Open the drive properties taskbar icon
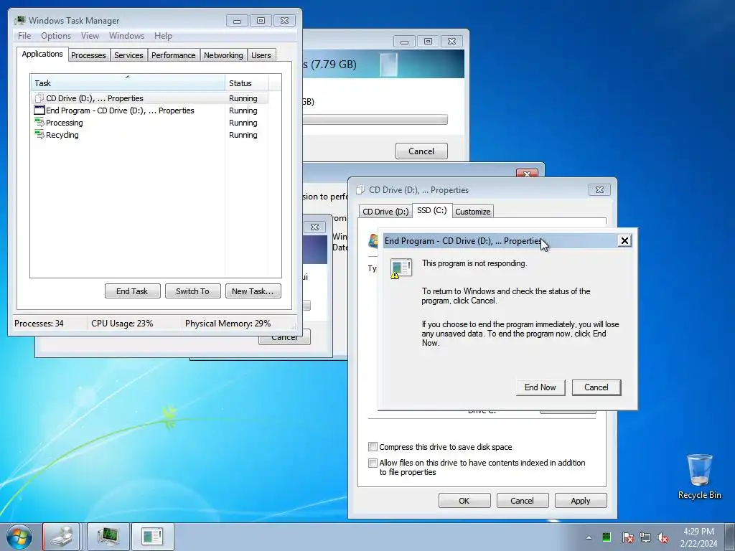The height and width of the screenshot is (551, 735). (62, 537)
